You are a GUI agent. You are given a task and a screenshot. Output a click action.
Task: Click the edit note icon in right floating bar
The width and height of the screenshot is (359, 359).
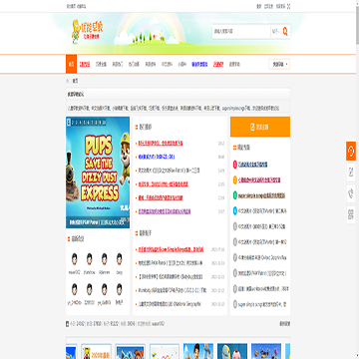[351, 173]
